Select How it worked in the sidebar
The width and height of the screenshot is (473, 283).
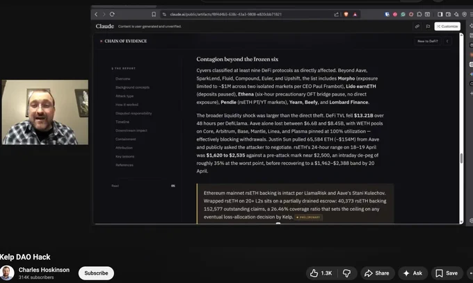[x=127, y=105]
